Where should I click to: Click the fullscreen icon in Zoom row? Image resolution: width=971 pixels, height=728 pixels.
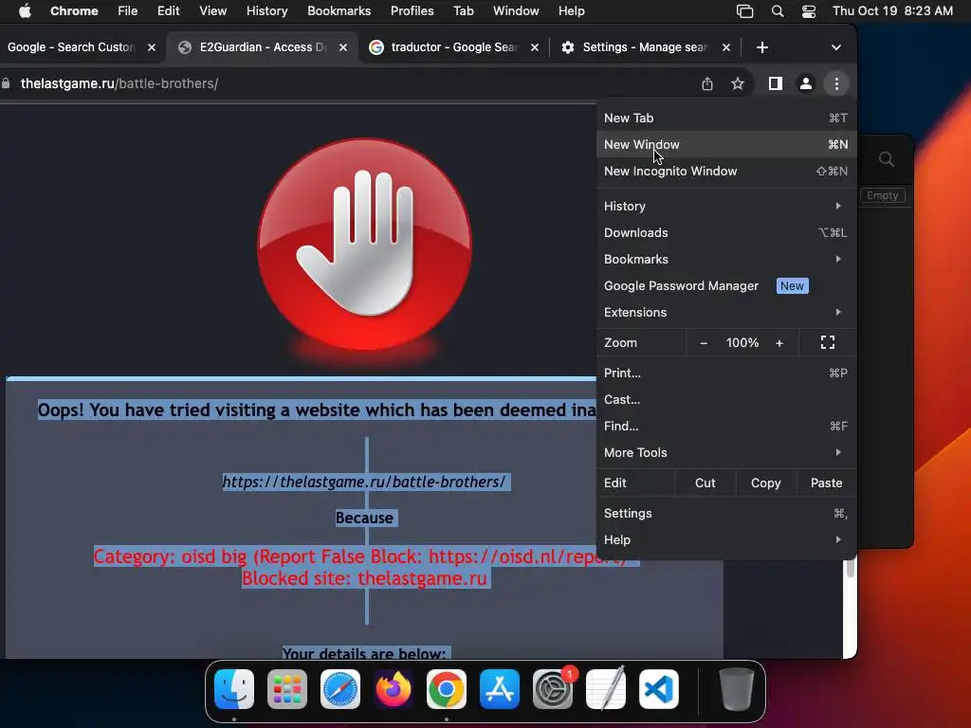(x=827, y=342)
